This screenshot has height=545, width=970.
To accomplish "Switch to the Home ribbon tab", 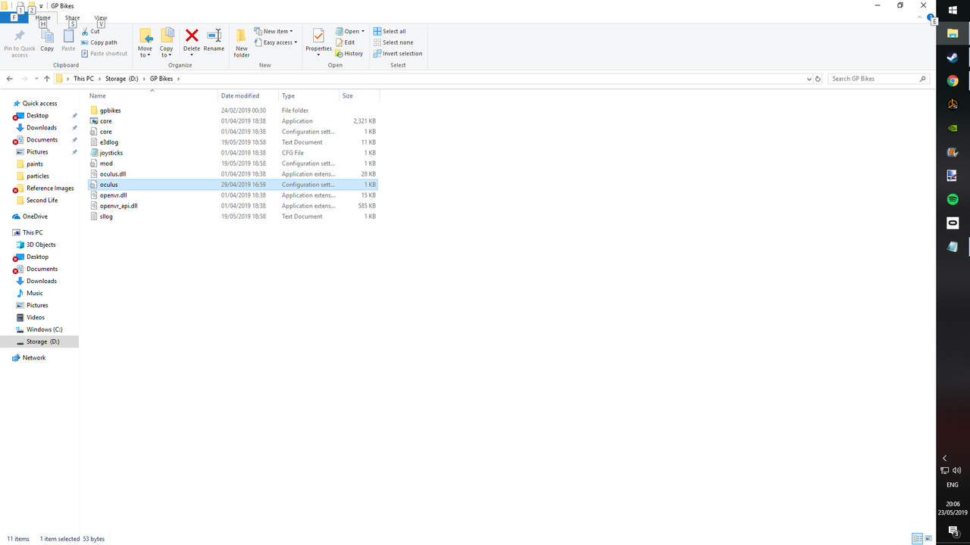I will pos(43,17).
